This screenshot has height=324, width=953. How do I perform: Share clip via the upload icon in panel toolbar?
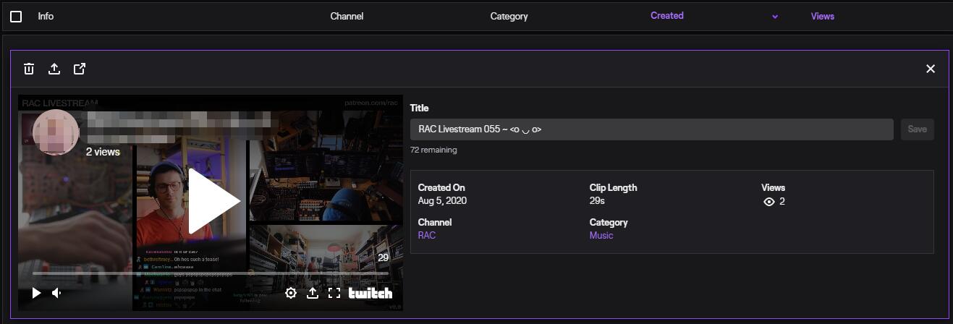point(54,69)
